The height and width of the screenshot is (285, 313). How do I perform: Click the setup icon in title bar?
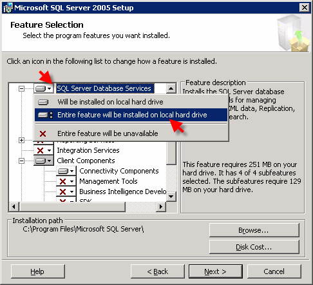coord(8,8)
